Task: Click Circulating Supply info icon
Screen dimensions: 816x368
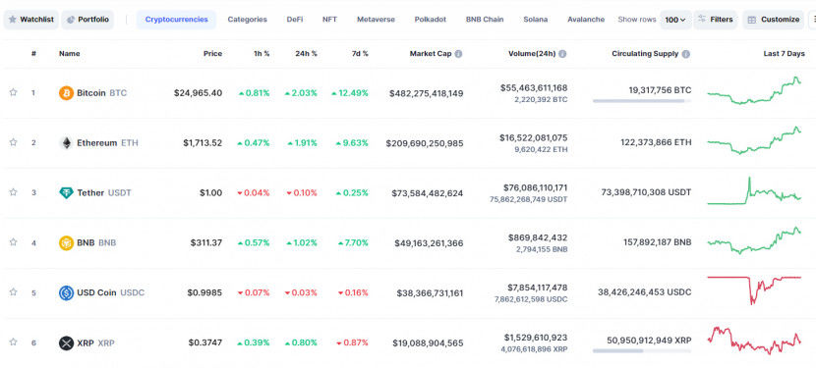Action: click(686, 54)
